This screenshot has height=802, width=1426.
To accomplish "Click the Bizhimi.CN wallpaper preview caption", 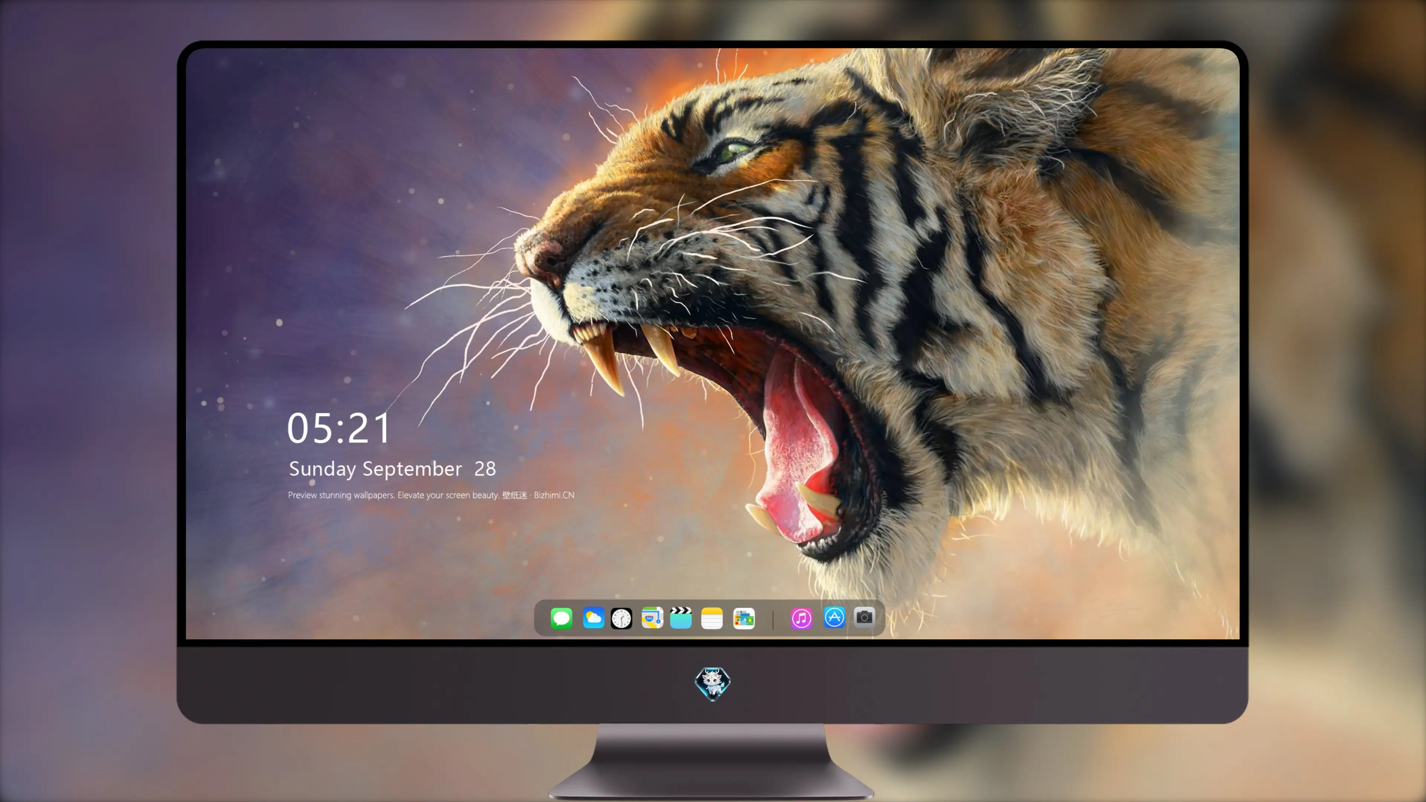I will 431,495.
